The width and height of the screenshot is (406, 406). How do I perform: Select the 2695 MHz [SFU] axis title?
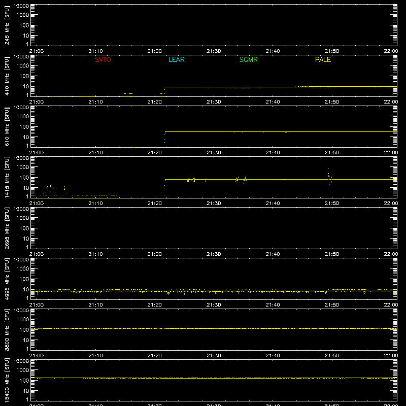coord(7,228)
